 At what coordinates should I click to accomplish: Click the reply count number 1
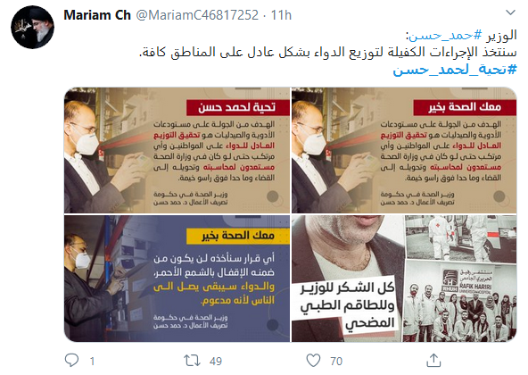click(x=92, y=362)
